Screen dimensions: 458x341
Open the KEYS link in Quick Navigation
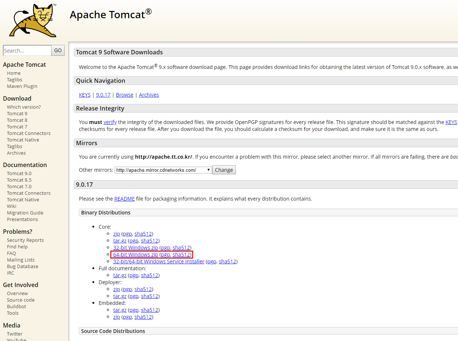pos(85,95)
